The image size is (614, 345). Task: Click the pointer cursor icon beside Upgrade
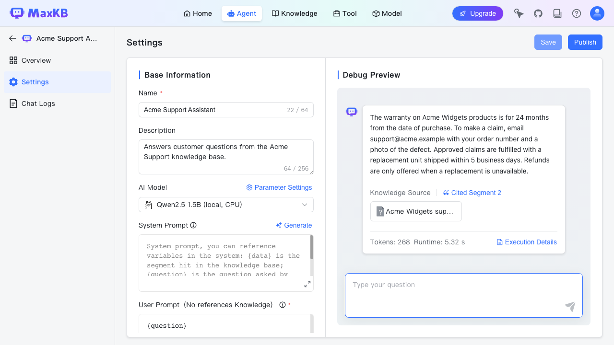(519, 13)
